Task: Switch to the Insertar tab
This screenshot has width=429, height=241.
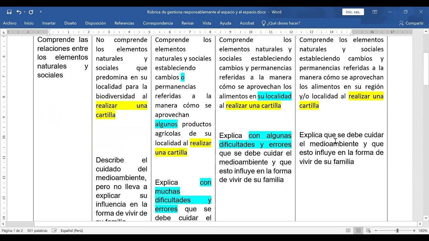Action: pos(49,23)
